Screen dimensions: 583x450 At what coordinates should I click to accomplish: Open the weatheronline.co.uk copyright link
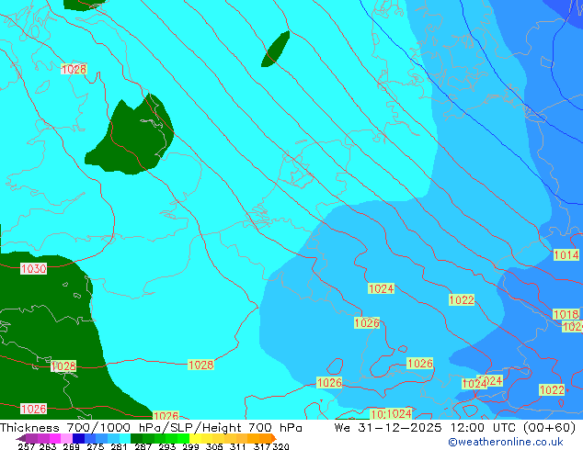506,442
